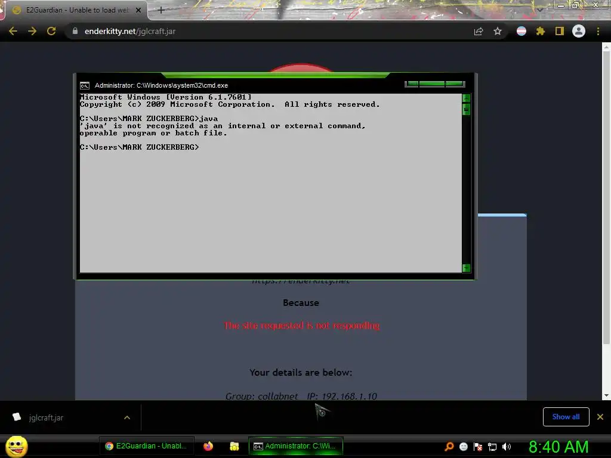Open file explorer taskbar icon
This screenshot has height=458, width=611.
234,446
